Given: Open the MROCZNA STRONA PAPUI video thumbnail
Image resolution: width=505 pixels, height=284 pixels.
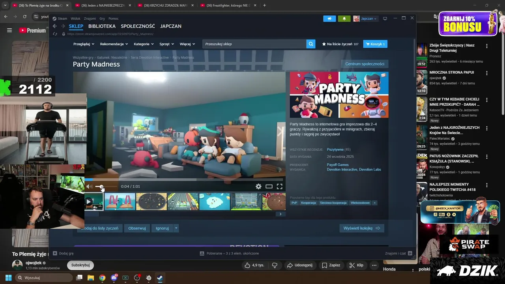Looking at the screenshot, I should click(x=422, y=82).
